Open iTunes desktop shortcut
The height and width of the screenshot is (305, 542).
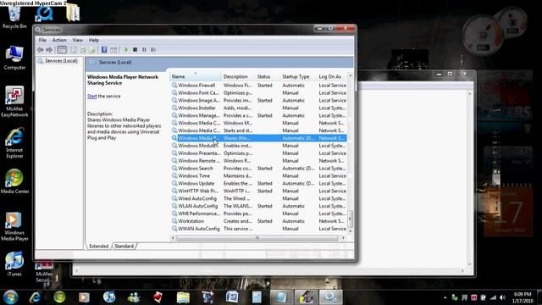click(x=14, y=263)
